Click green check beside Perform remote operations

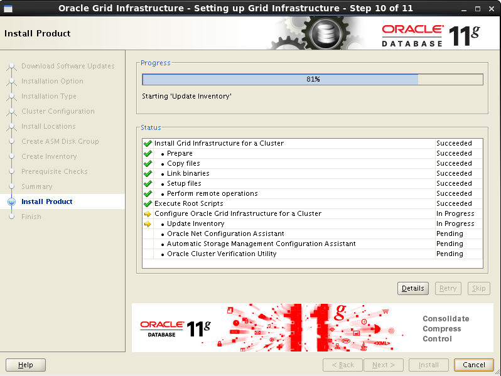pyautogui.click(x=148, y=194)
